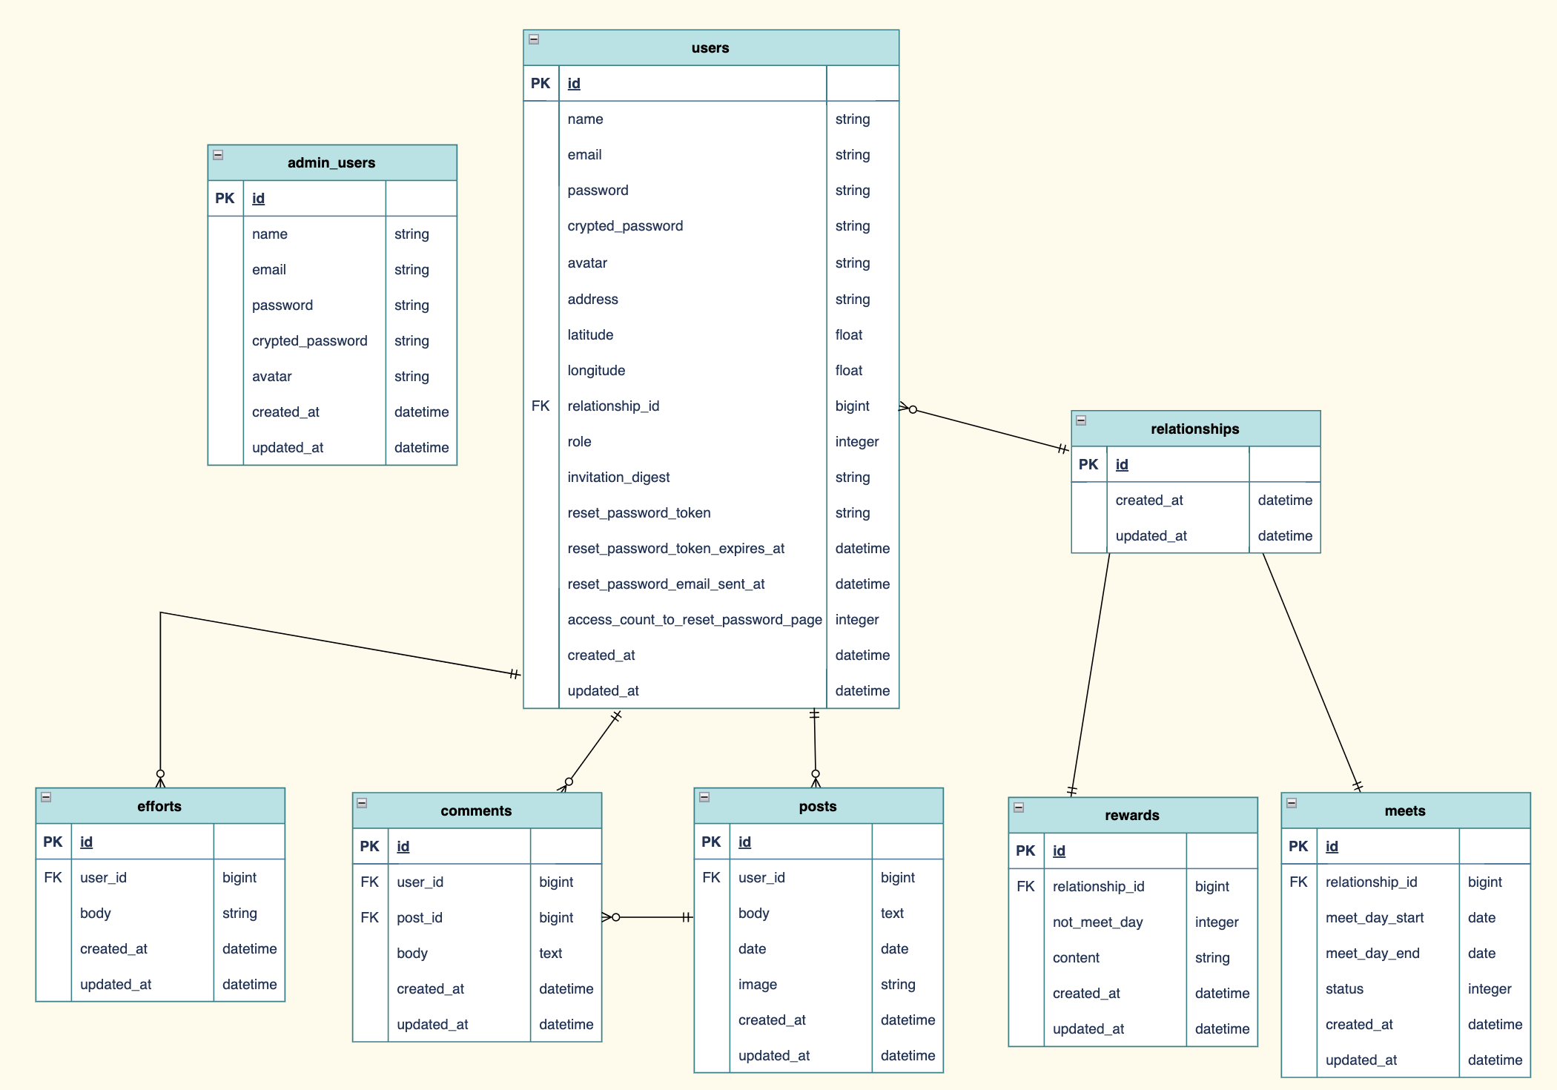Collapse the relationships table
Viewport: 1557px width, 1090px height.
pyautogui.click(x=1081, y=420)
